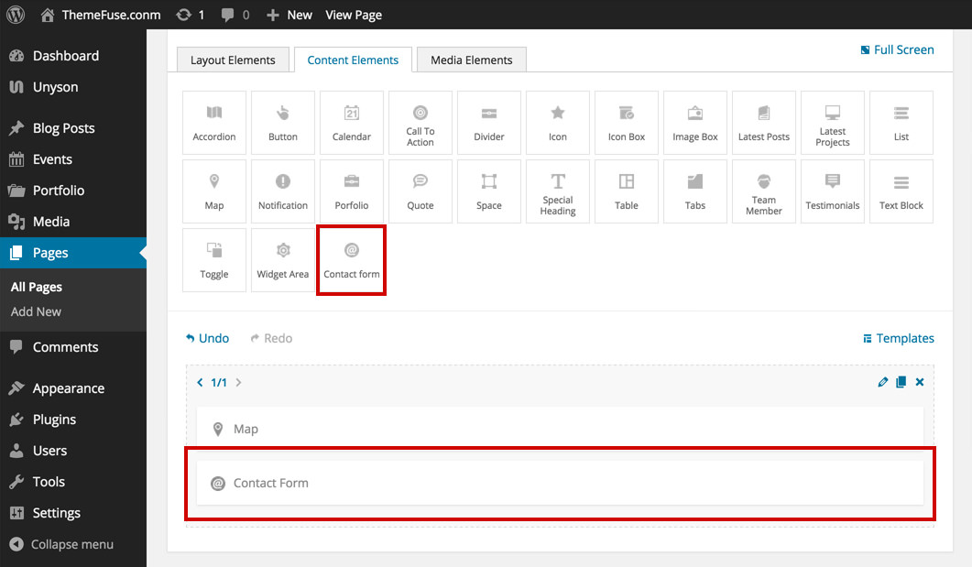Open the Comments menu

[73, 347]
